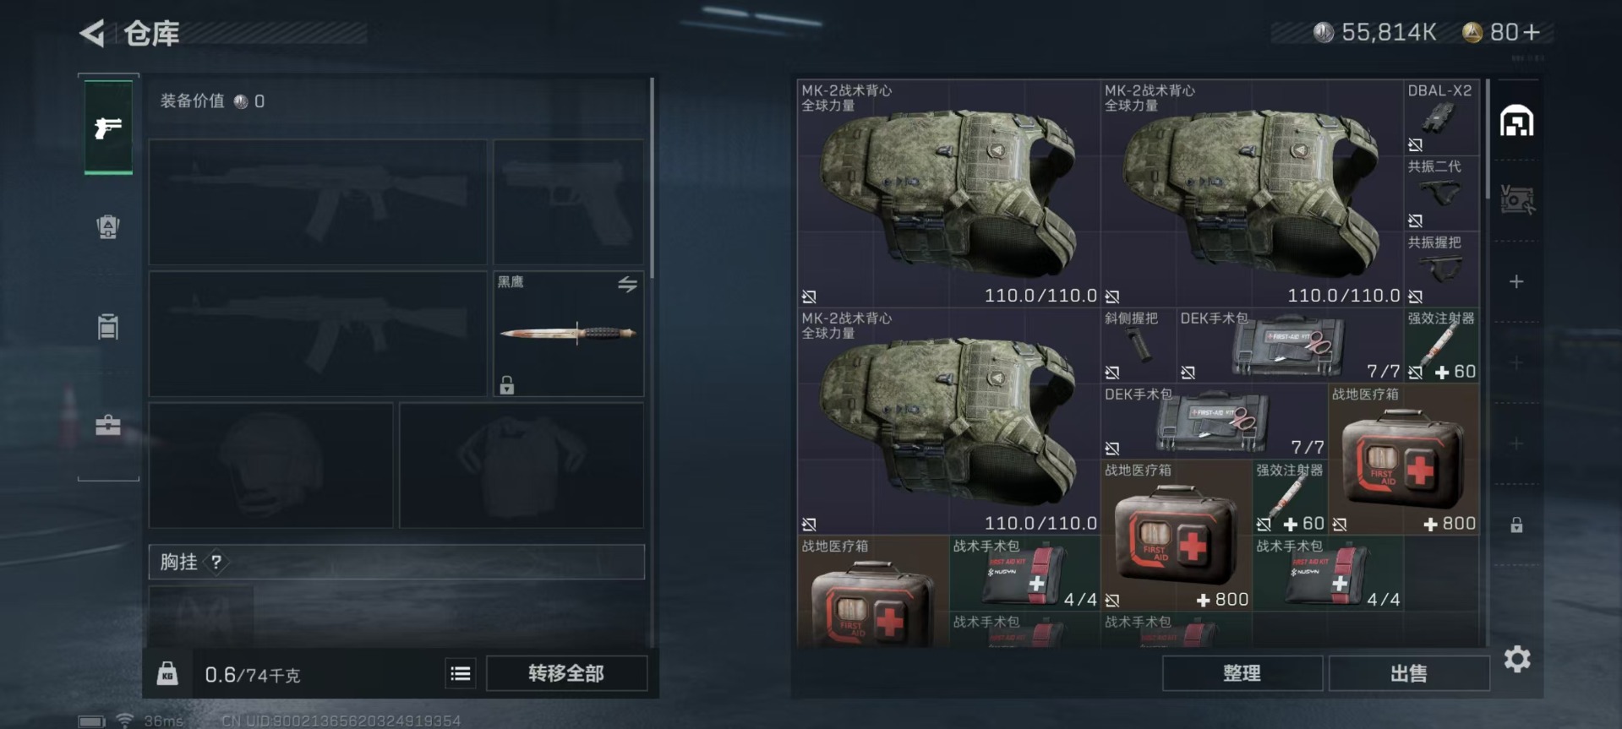Open the chest rig sidebar icon
This screenshot has width=1622, height=729.
tap(108, 326)
